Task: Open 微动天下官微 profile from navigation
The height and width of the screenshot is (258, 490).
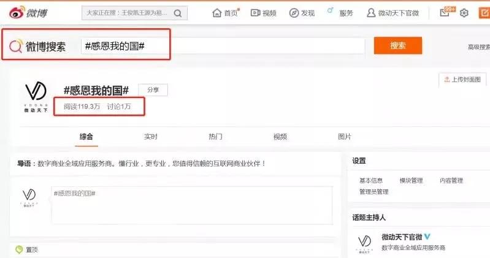Action: point(392,13)
